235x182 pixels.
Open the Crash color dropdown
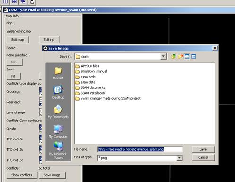(40, 129)
